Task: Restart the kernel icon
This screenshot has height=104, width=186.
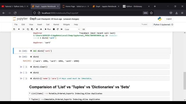Action: pos(58,29)
